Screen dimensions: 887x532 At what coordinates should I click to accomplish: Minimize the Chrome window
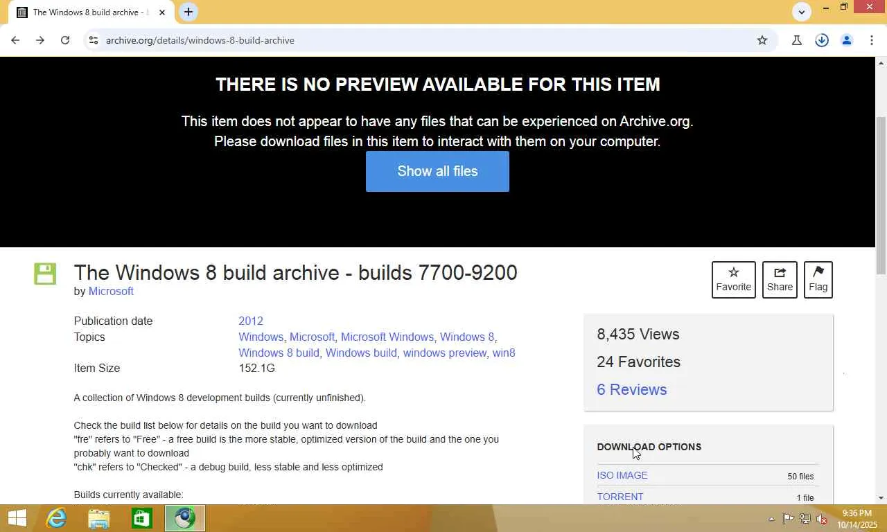[x=826, y=8]
